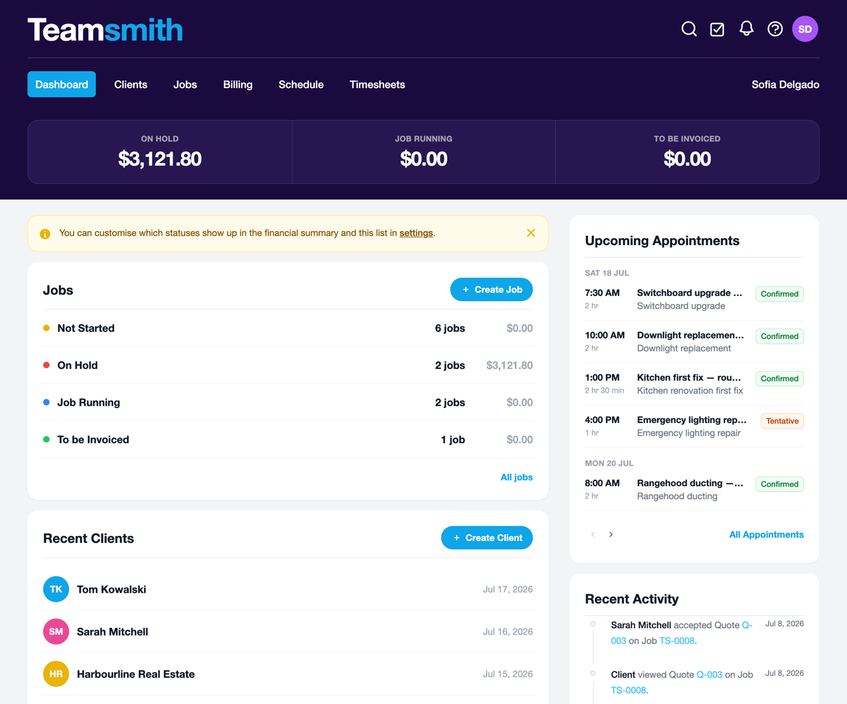Click the info icon in the yellow banner
The image size is (847, 704).
pos(45,233)
